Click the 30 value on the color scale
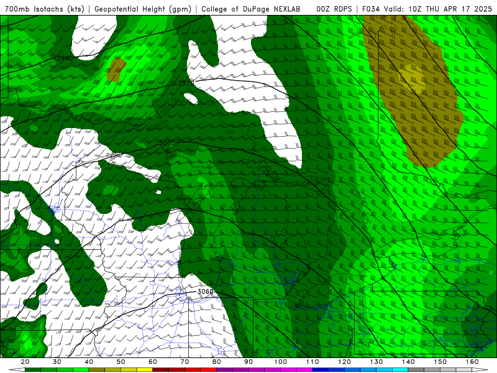The height and width of the screenshot is (373, 497). pos(57,362)
